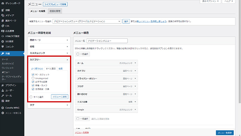This screenshot has height=136, width=241.
Task: Uncheck the おすすめ記事 category checkbox
Action: [x=33, y=82]
